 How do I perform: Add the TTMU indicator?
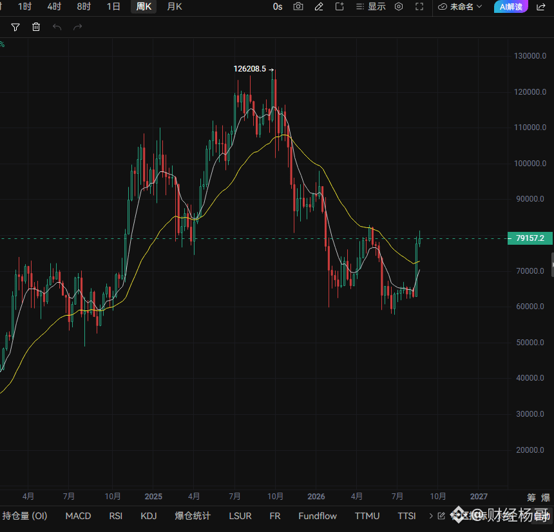point(367,516)
